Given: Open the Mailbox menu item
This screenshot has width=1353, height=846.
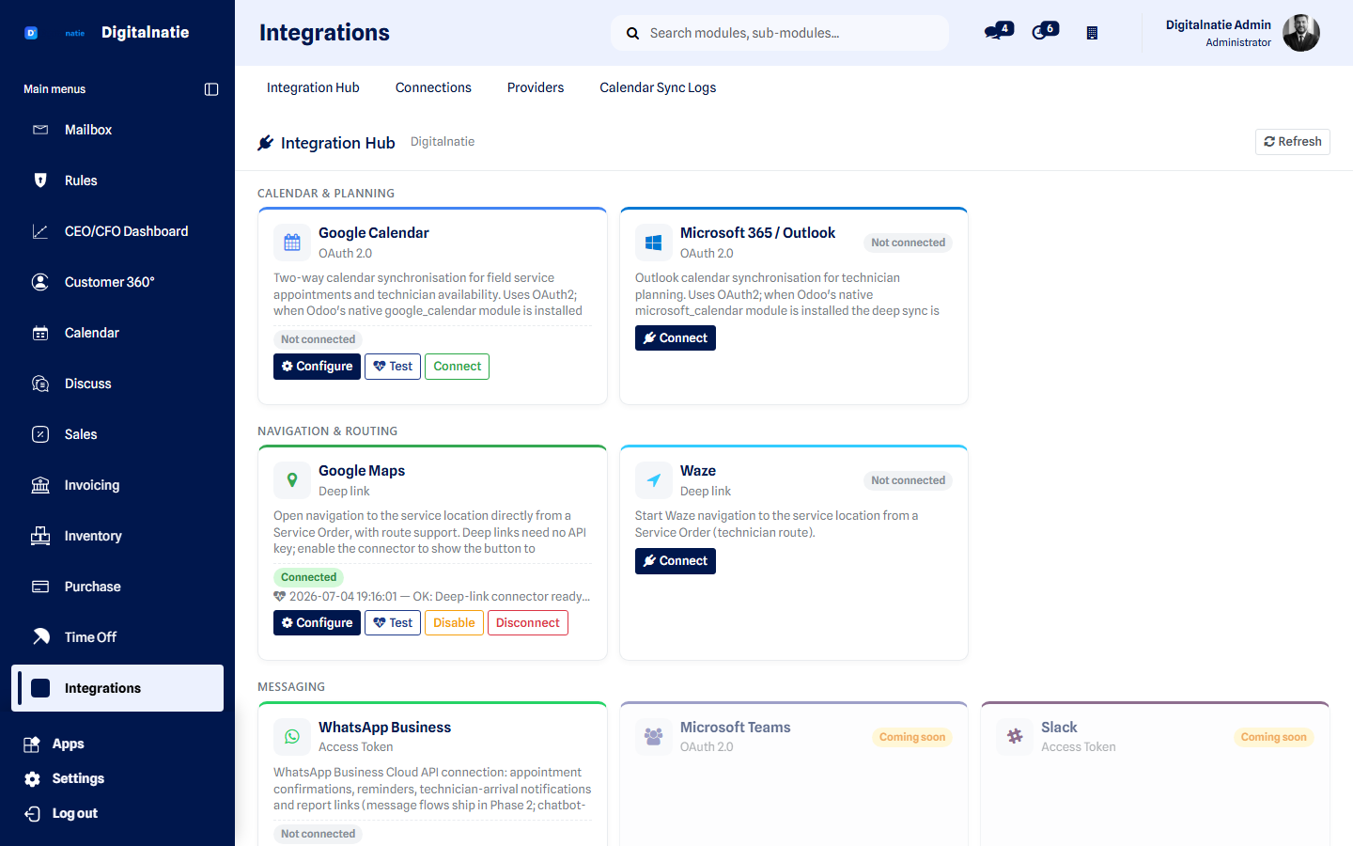Looking at the screenshot, I should (117, 130).
